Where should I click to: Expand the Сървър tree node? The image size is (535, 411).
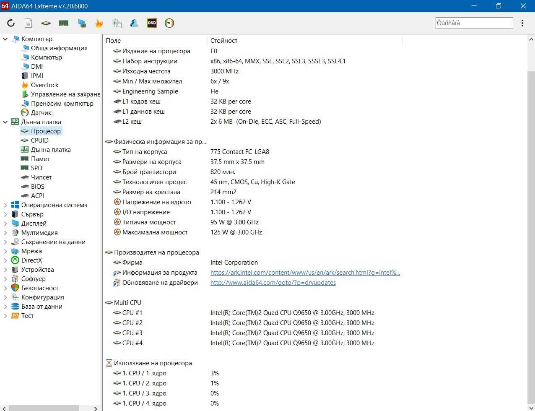pos(5,214)
